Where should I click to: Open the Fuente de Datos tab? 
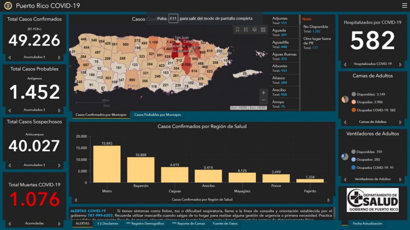(225, 224)
